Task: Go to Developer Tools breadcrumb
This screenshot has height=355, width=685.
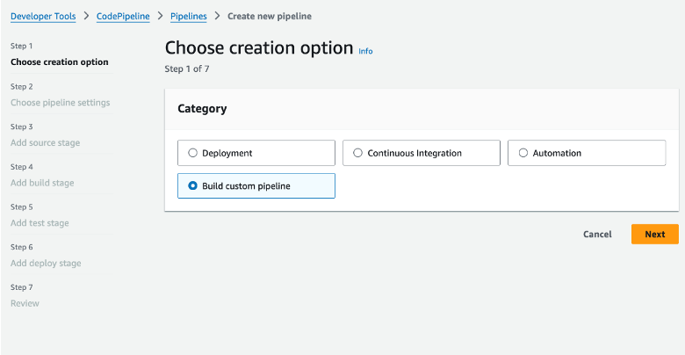Action: 43,16
